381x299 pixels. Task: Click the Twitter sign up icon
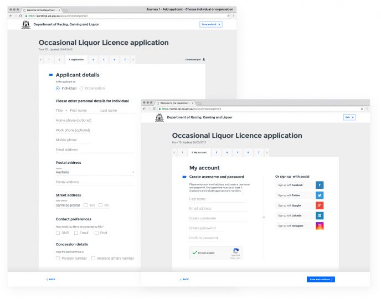(x=320, y=195)
